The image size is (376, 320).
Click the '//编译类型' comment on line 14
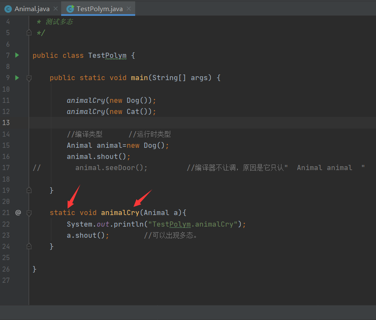(x=85, y=134)
